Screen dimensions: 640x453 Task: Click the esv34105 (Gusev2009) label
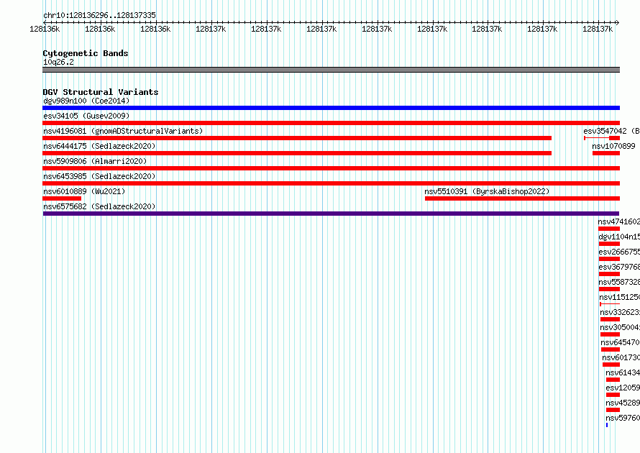[86, 116]
